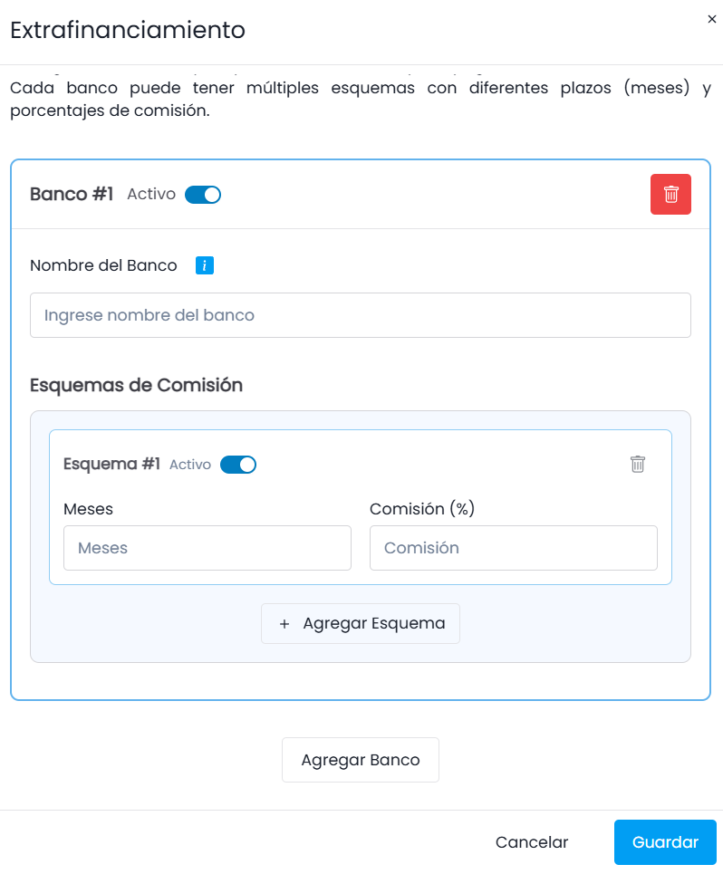
Task: Cancel the dialog with Cancelar
Action: (532, 842)
